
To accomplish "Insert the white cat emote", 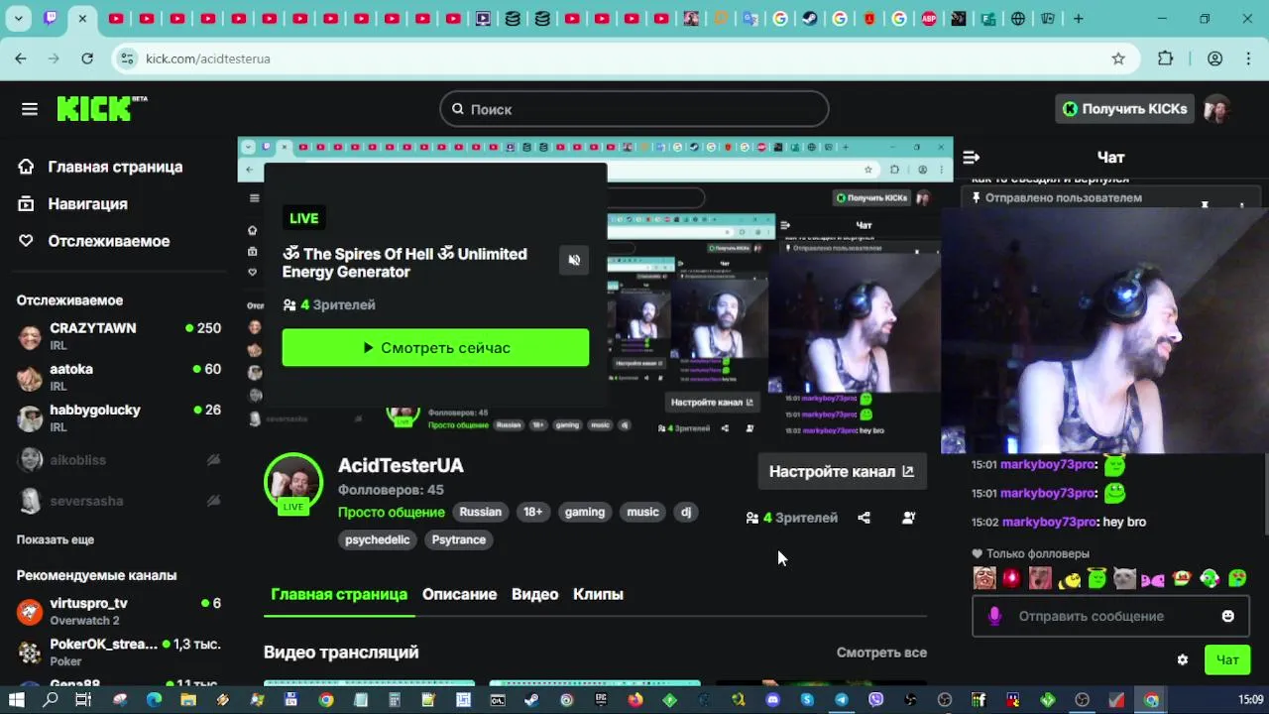I will (x=1124, y=578).
